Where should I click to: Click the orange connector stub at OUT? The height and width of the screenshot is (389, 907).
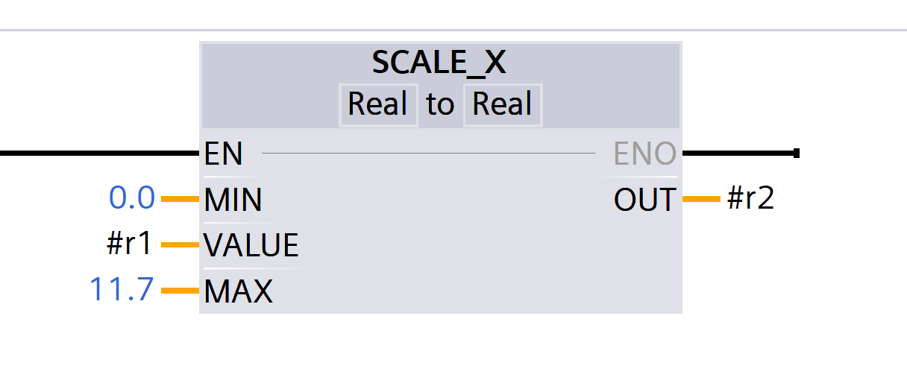tap(701, 200)
